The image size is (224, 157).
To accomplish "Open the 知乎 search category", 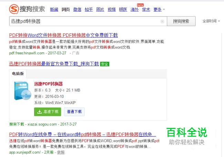I will click(89, 10).
